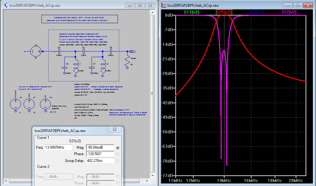Image resolution: width=316 pixels, height=186 pixels.
Task: Click the waveform window plot icon
Action: tap(163, 5)
